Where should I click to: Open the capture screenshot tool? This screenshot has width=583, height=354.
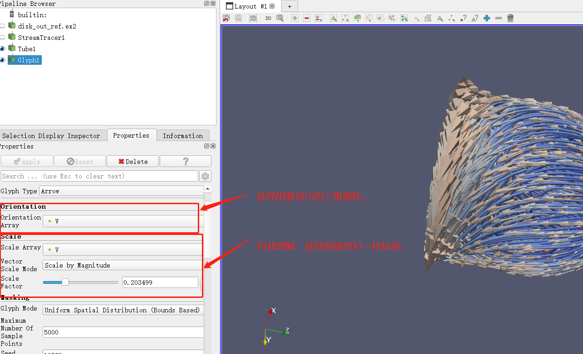point(253,18)
